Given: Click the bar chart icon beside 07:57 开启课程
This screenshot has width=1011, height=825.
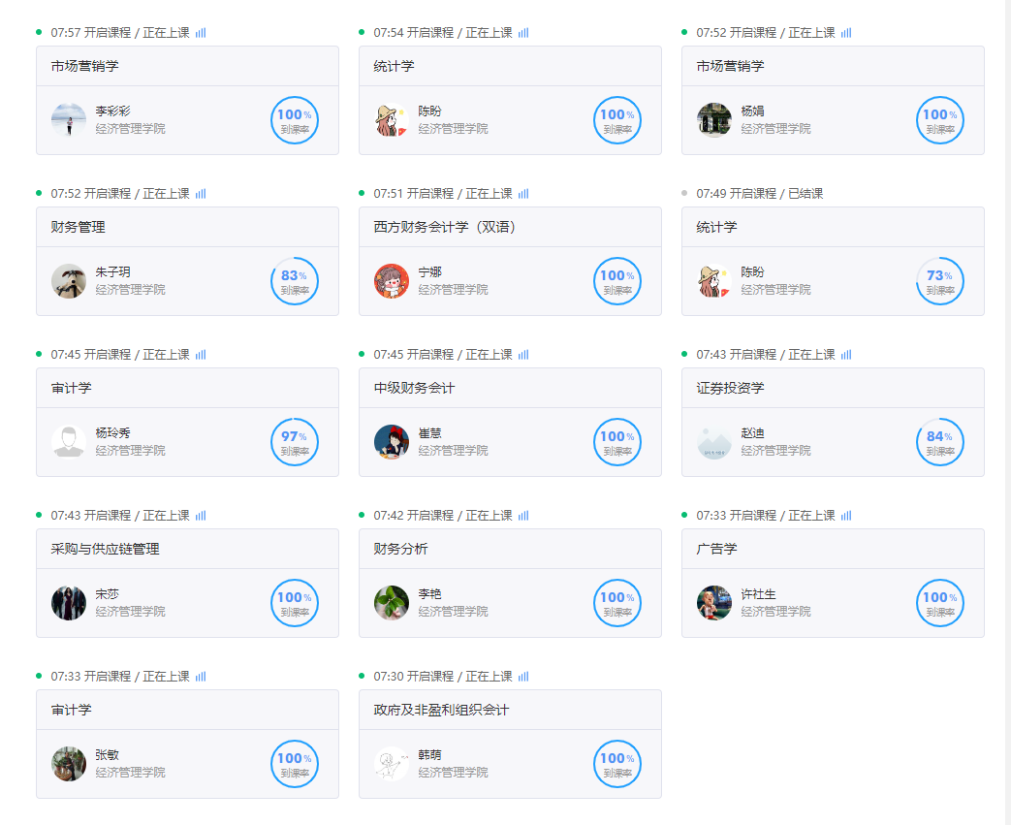Looking at the screenshot, I should (x=201, y=33).
